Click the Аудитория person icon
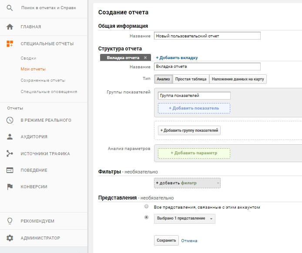 click(10, 136)
